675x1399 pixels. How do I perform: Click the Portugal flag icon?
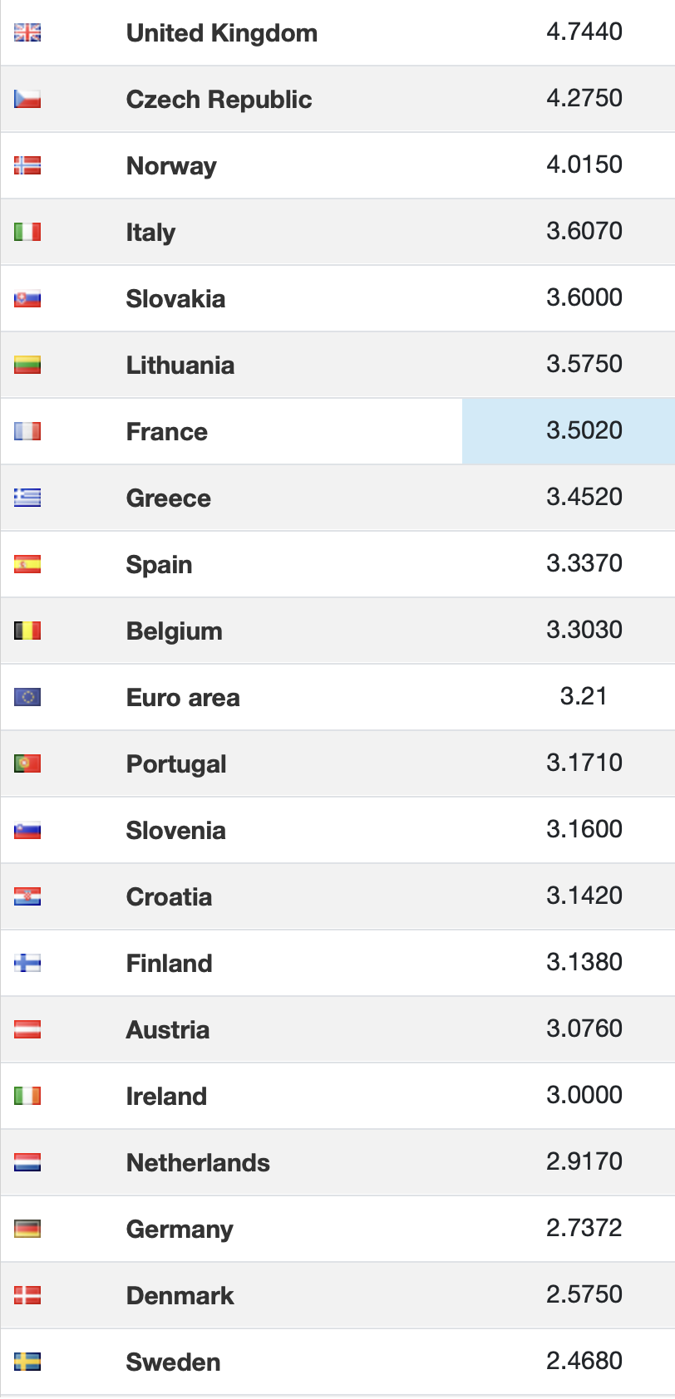click(27, 763)
